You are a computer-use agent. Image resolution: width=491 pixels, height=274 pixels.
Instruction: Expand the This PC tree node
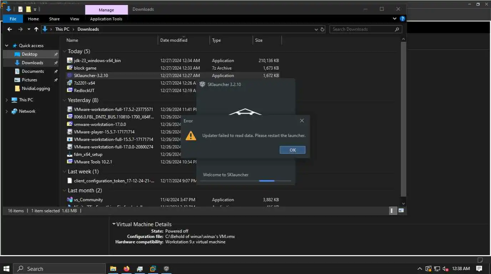(7, 100)
